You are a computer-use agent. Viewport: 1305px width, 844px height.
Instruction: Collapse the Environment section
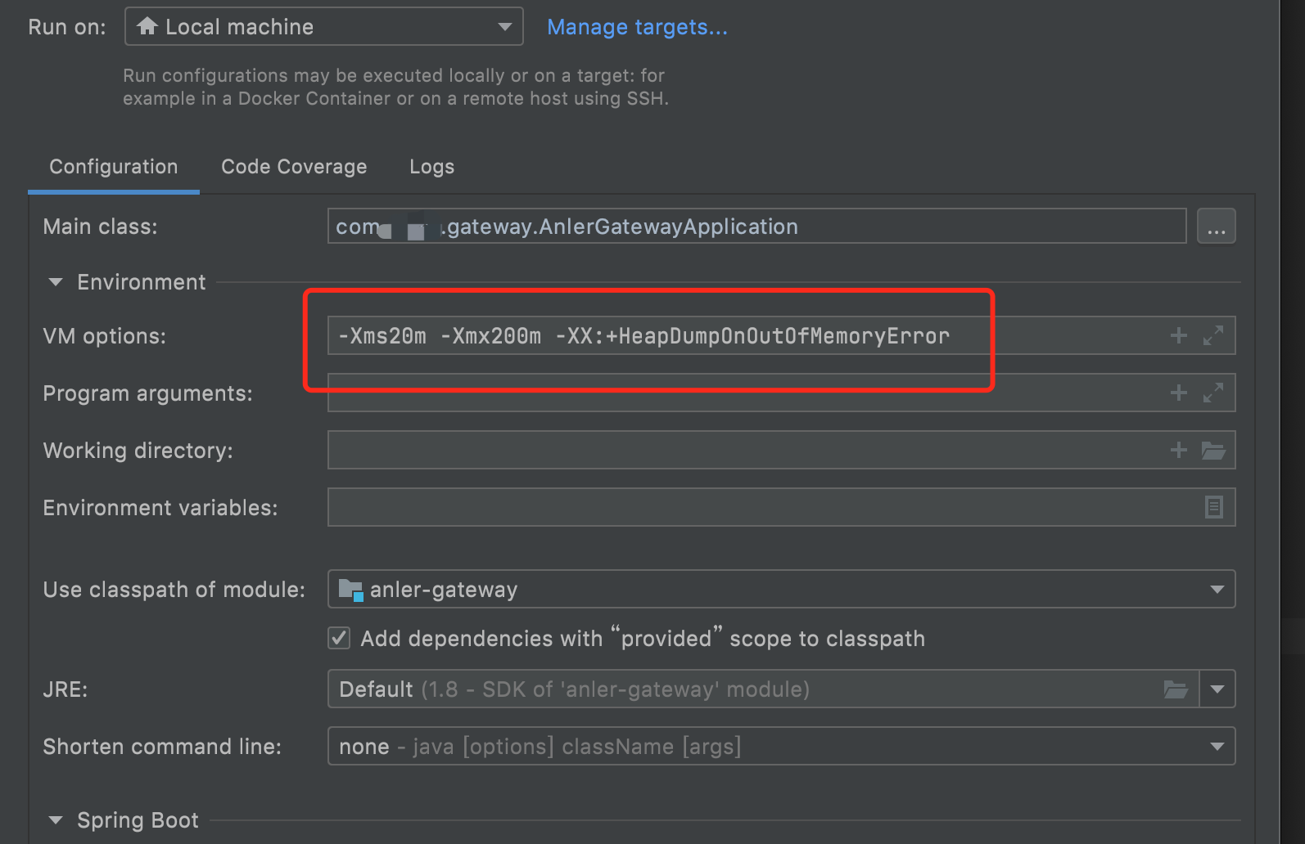[x=56, y=282]
